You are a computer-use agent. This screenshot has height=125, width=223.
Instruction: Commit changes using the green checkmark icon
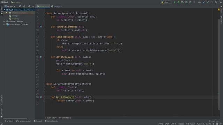(x=208, y=2)
